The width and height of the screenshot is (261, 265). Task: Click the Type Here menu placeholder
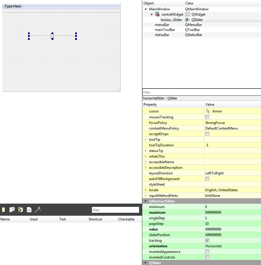pyautogui.click(x=12, y=6)
